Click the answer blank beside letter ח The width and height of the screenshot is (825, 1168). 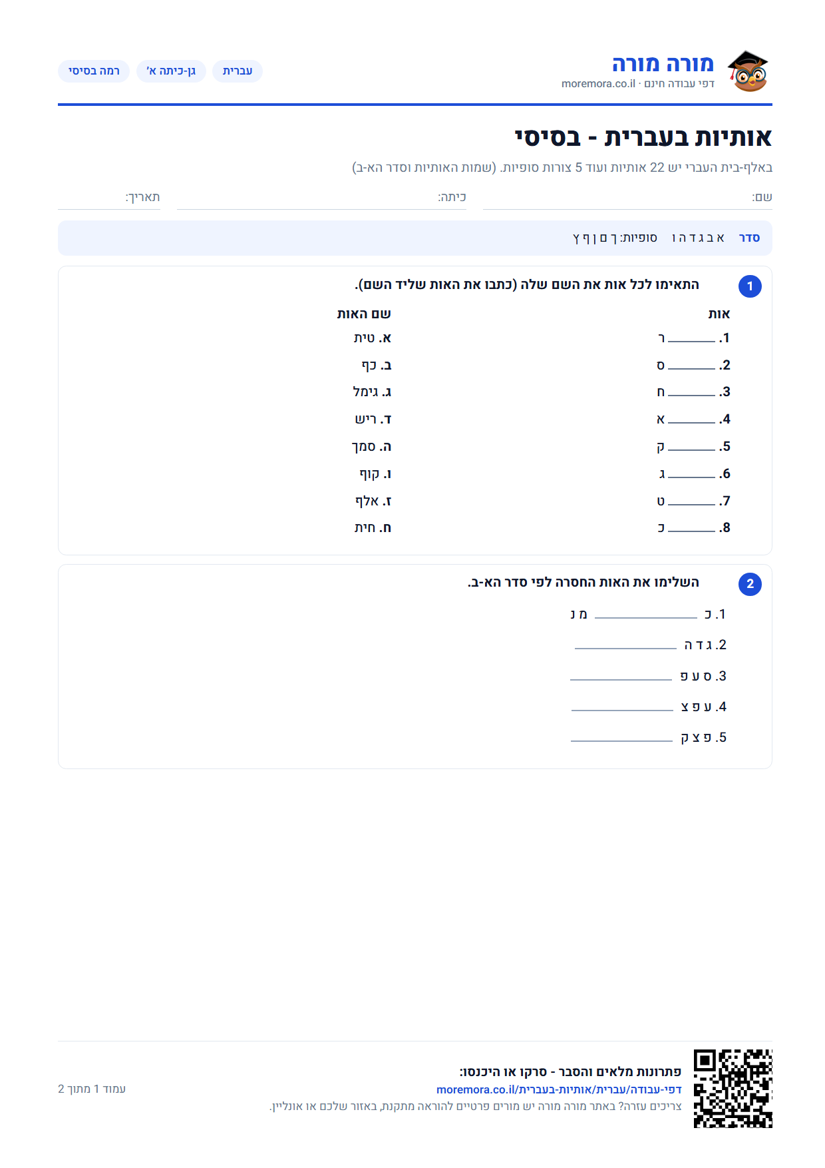pos(691,393)
